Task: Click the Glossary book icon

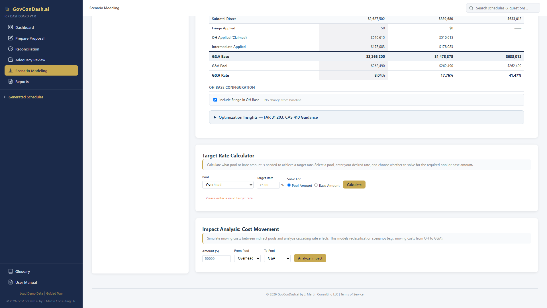Action: 11,271
